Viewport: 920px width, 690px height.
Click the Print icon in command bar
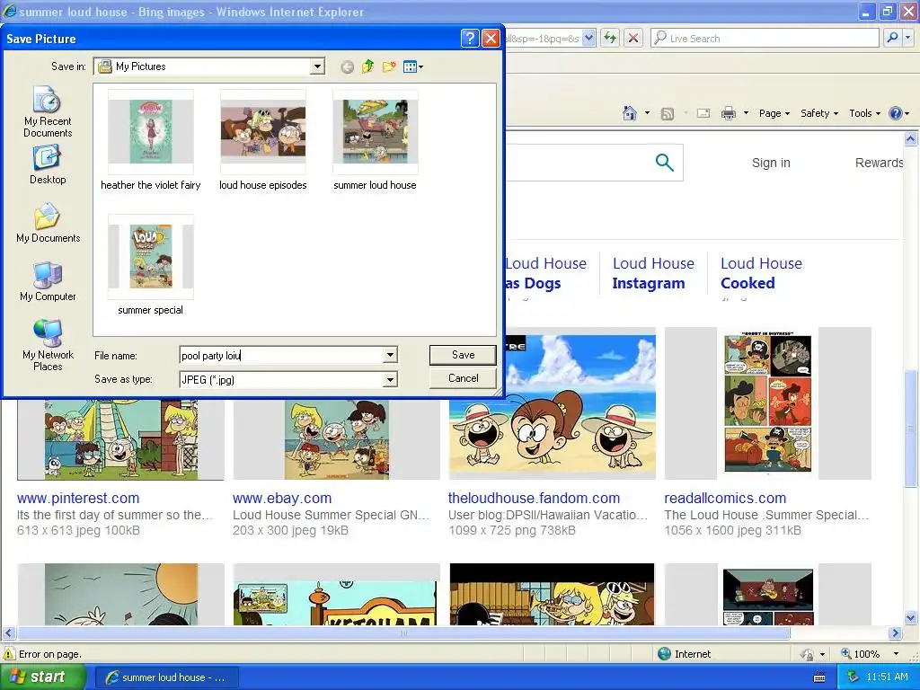(x=728, y=113)
